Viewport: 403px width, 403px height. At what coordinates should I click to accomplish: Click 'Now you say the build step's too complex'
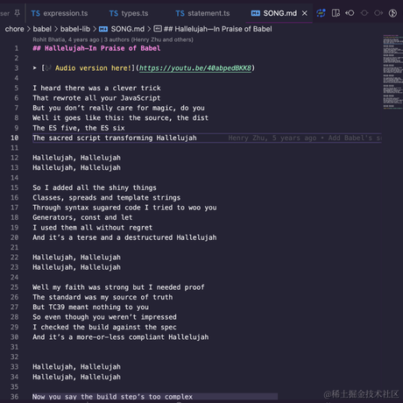click(112, 397)
